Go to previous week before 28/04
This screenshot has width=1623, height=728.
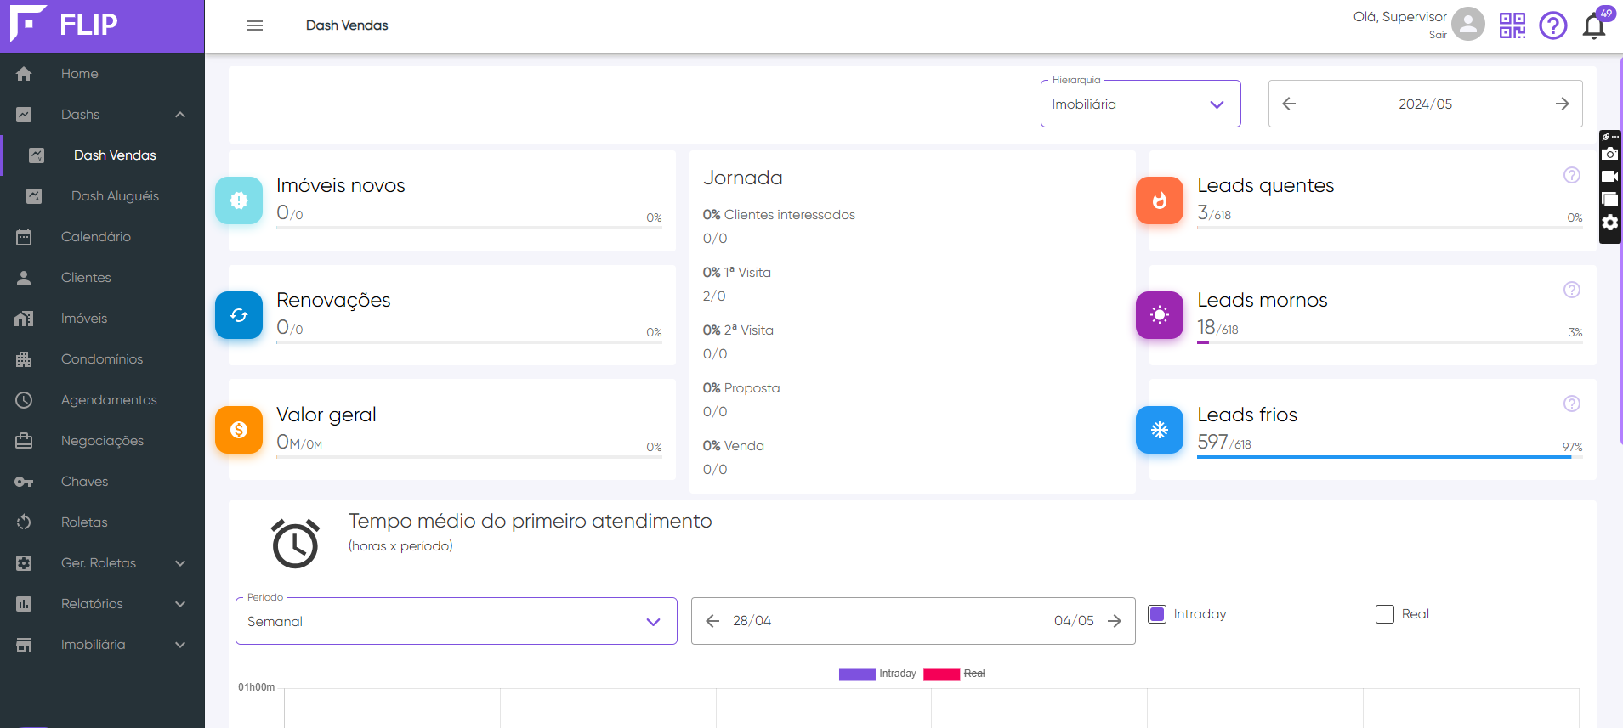712,621
